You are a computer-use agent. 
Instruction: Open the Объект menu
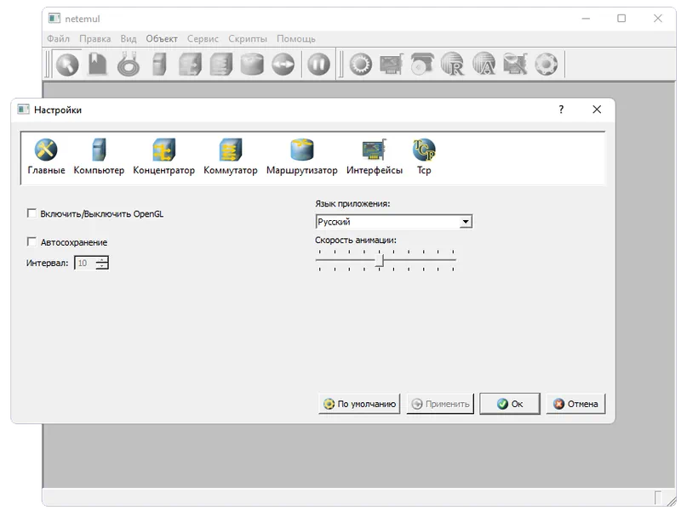(x=162, y=39)
